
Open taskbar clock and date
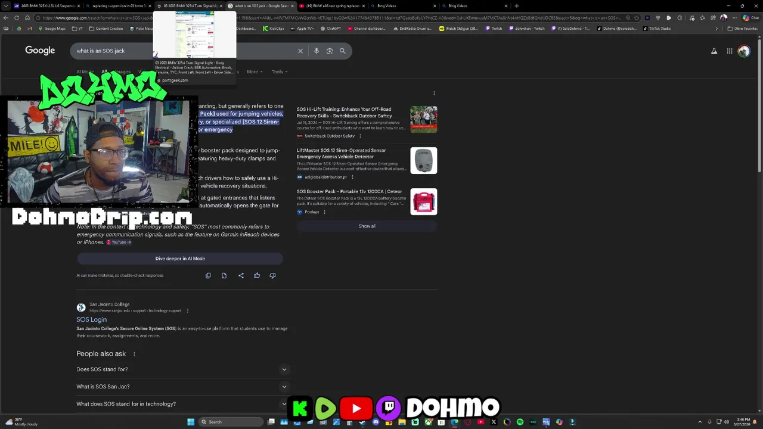[x=743, y=422]
